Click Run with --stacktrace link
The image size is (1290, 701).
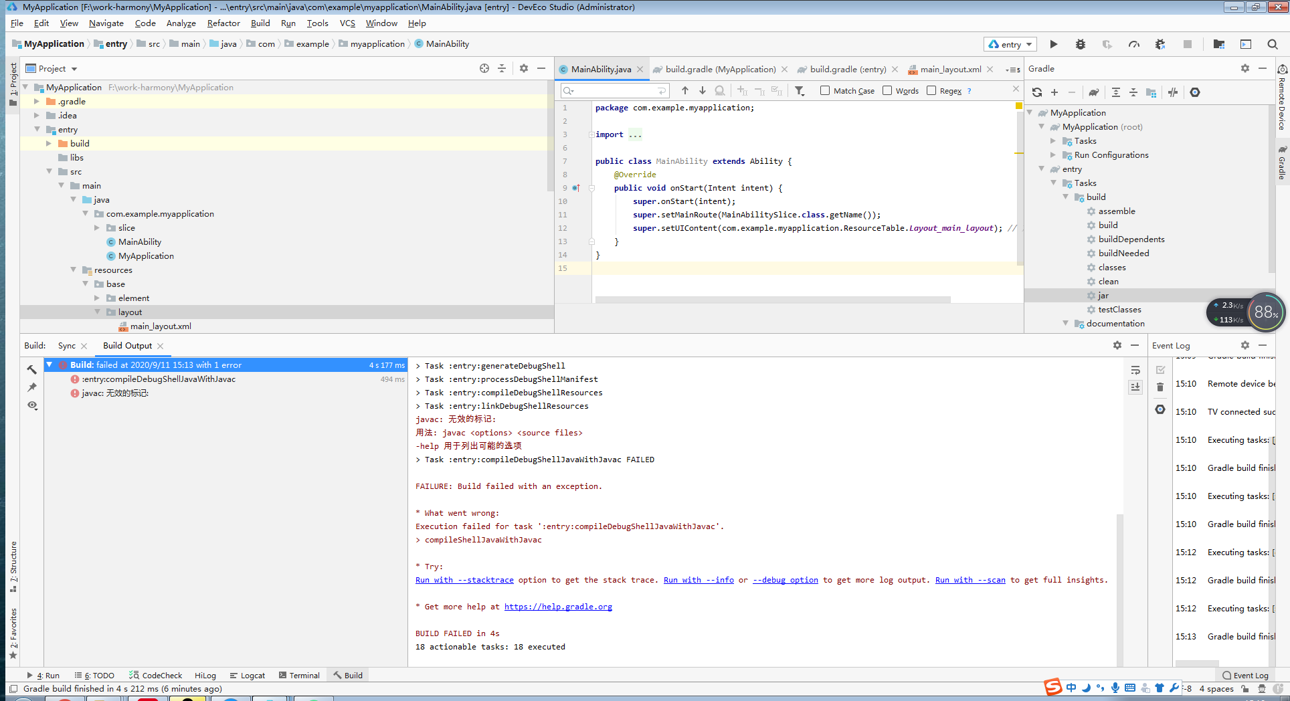point(464,580)
